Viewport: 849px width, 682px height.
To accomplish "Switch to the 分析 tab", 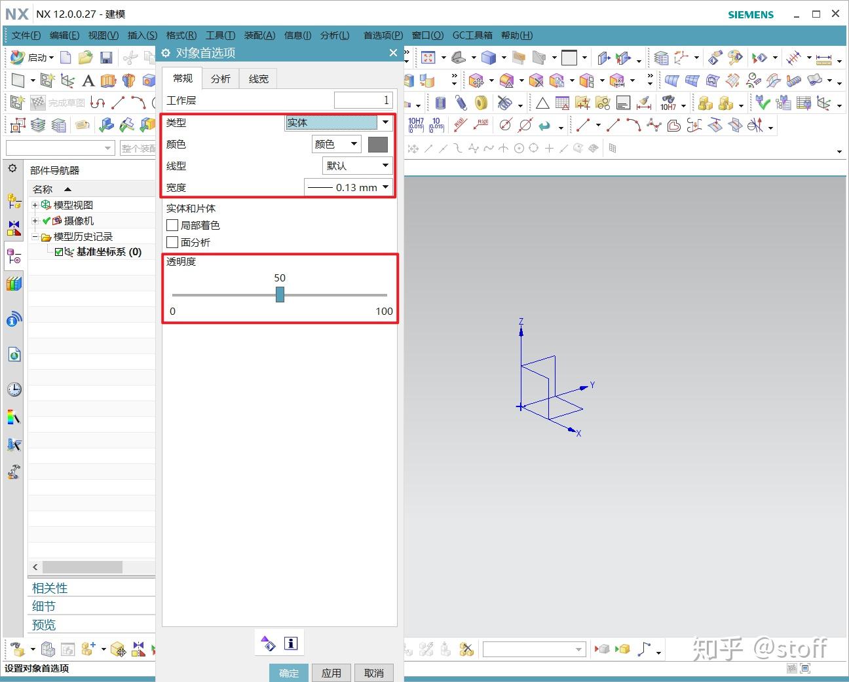I will pyautogui.click(x=221, y=79).
